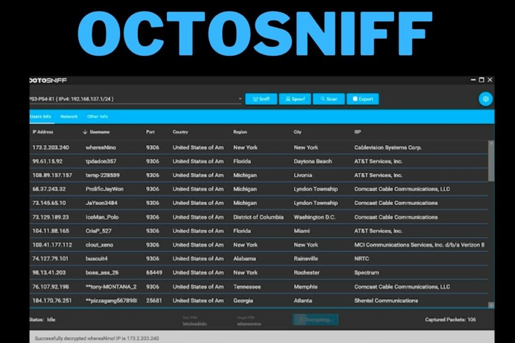Select username boss_ass_26
The width and height of the screenshot is (515, 343).
(x=102, y=273)
